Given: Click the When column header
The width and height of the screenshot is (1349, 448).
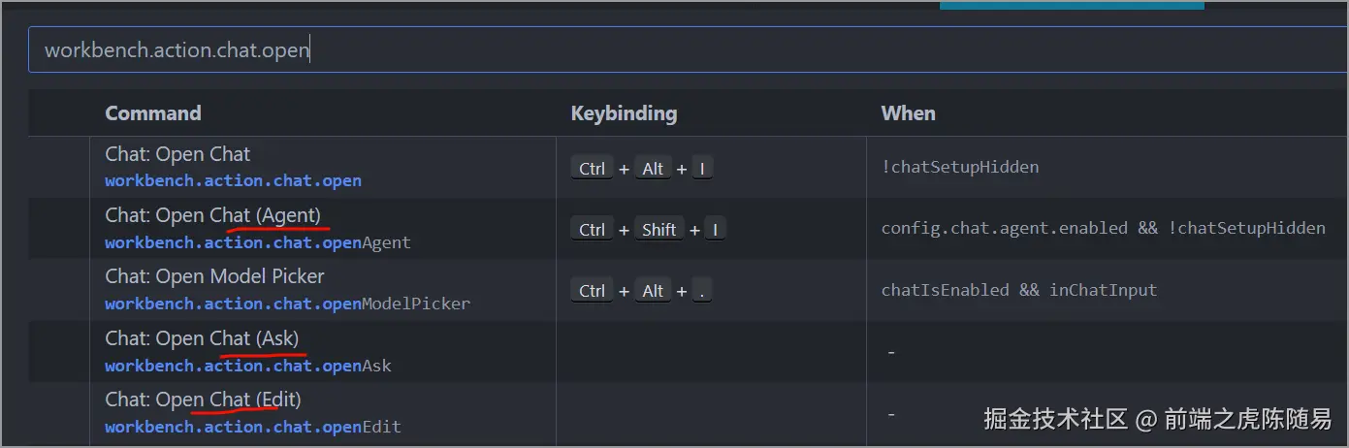Looking at the screenshot, I should [908, 113].
